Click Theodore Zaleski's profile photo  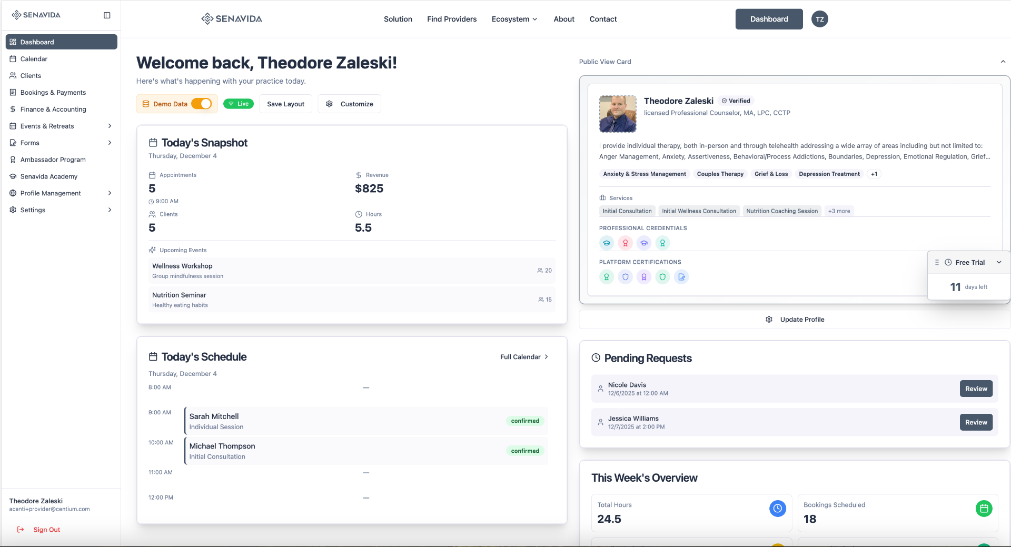click(617, 114)
